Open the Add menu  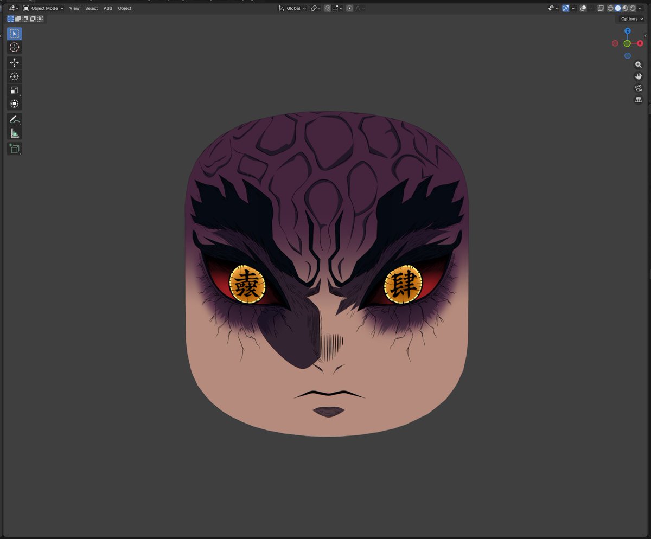point(108,8)
